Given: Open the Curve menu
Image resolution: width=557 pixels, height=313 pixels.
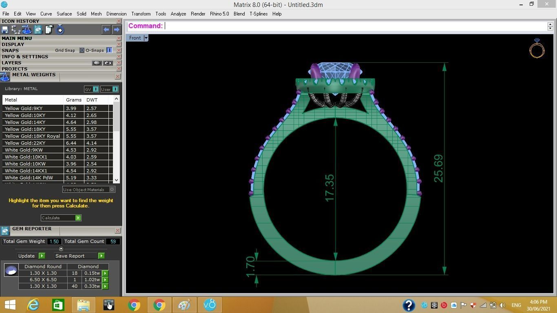Looking at the screenshot, I should (x=46, y=14).
